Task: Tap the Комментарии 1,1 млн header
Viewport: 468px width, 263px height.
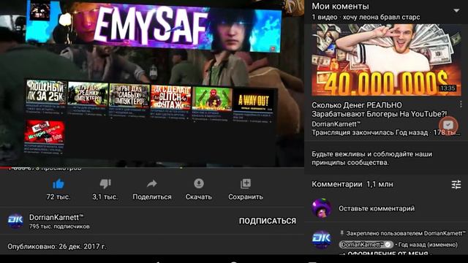Action: click(352, 184)
